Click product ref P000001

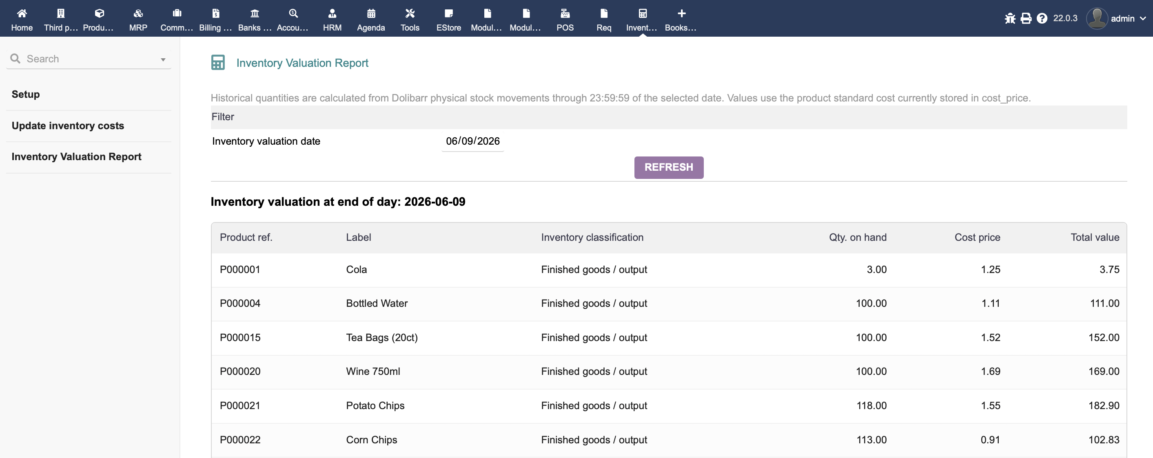(240, 269)
